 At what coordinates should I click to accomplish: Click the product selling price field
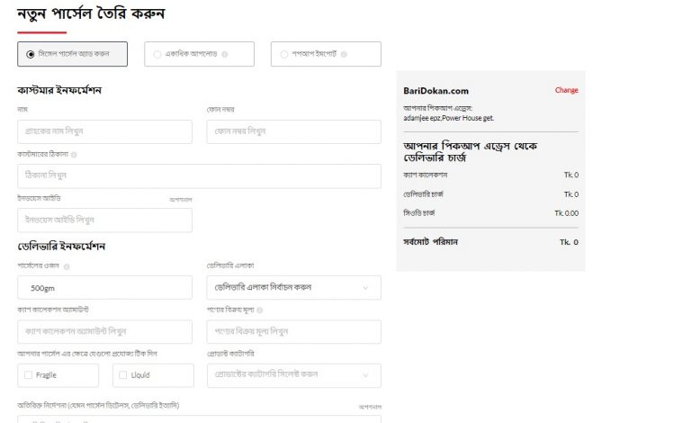[x=293, y=331]
